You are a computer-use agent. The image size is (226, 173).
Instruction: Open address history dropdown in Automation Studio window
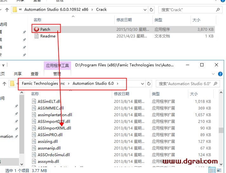click(143, 84)
